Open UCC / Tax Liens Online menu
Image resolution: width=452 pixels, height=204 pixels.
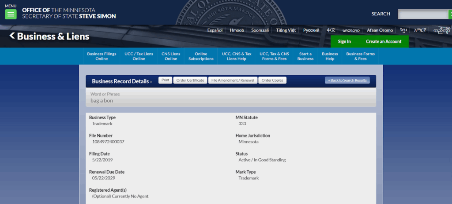(139, 56)
